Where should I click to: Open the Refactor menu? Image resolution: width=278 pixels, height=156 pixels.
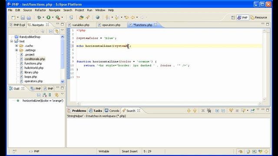[40, 10]
